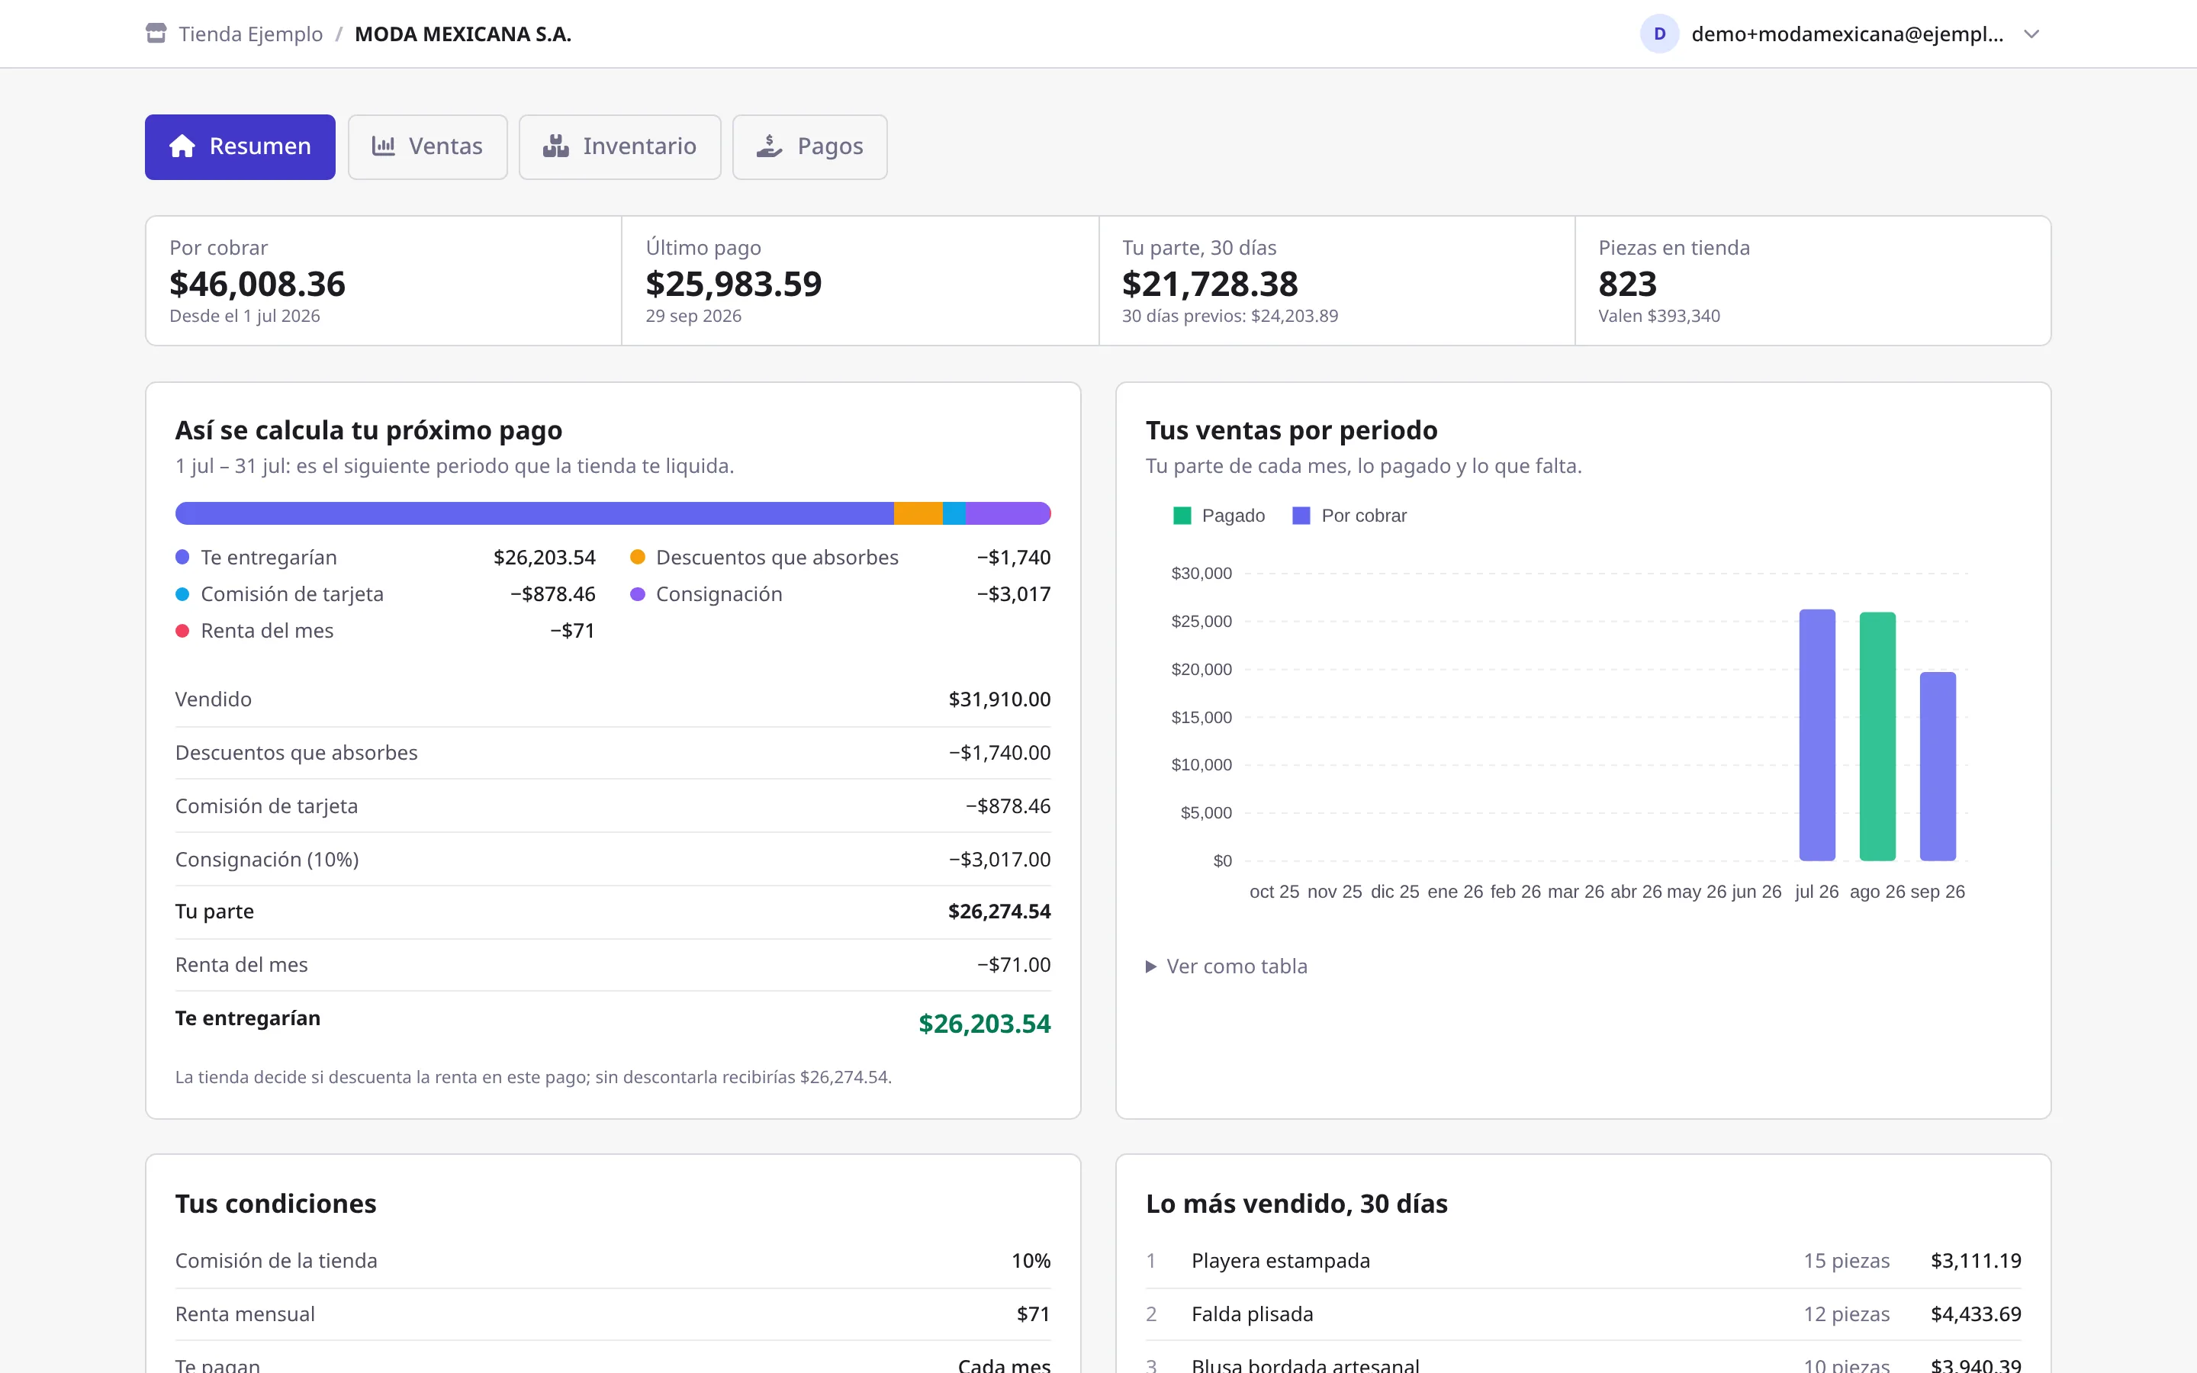The width and height of the screenshot is (2197, 1373).
Task: Go to the Resumen tab
Action: click(240, 146)
